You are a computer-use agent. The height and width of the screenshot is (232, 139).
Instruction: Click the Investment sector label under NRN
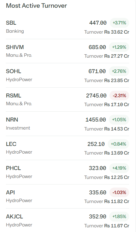18,128
